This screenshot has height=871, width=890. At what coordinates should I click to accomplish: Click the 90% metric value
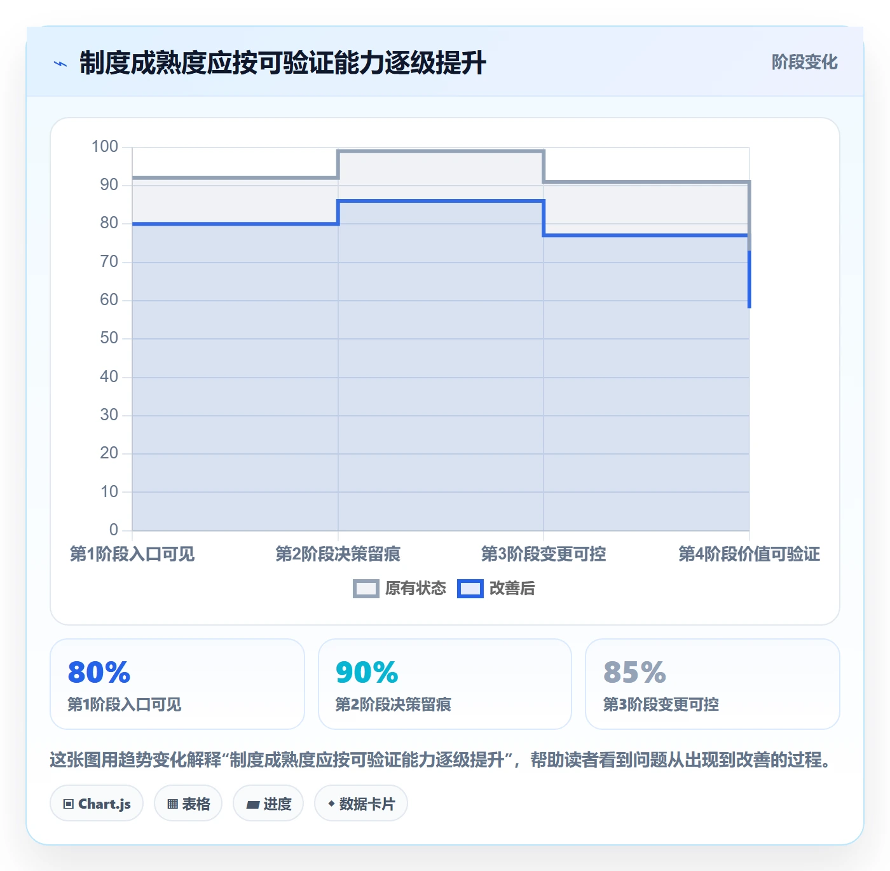(367, 673)
